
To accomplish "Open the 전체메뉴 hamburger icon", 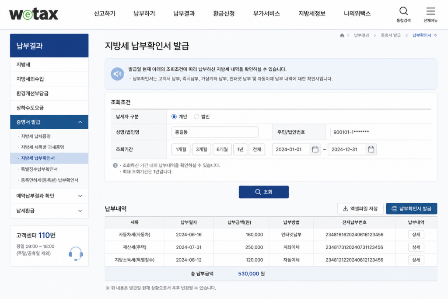I will [430, 11].
